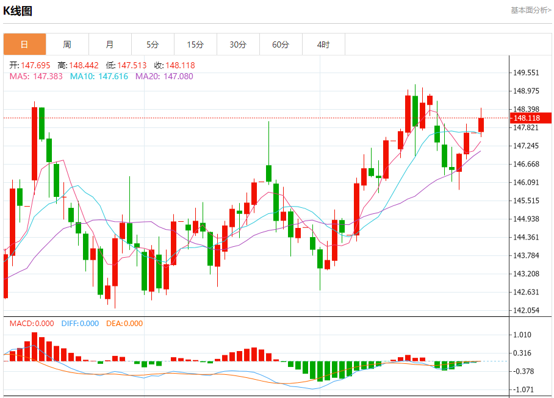Click the DEA:0.000 indicator label
The width and height of the screenshot is (554, 398).
tap(124, 324)
